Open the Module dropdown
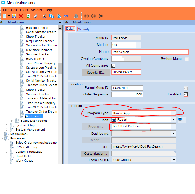The height and width of the screenshot is (194, 195). [x=138, y=45]
